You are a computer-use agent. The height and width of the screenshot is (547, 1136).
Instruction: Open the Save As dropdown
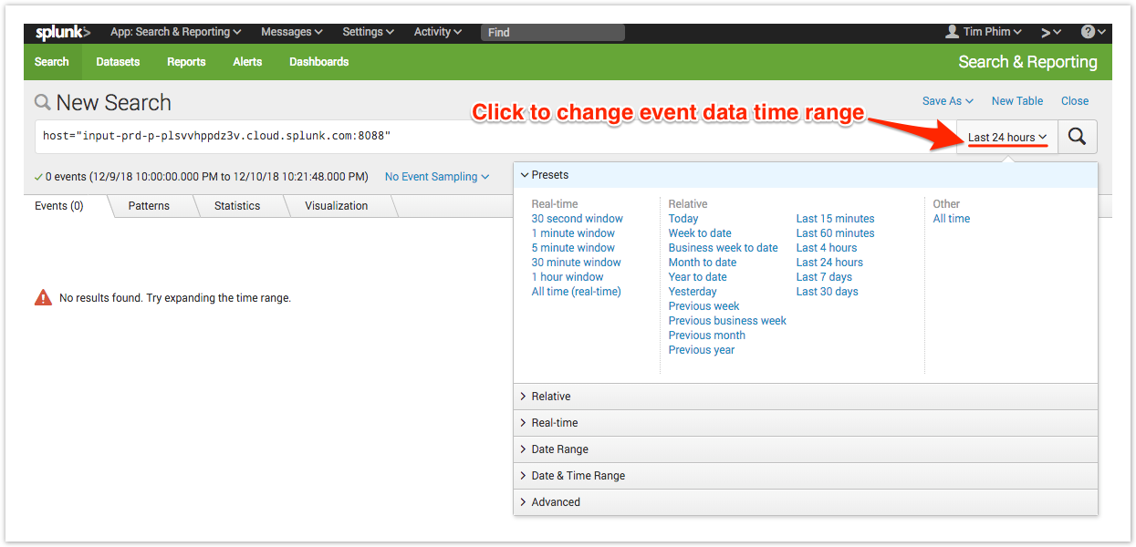[948, 101]
